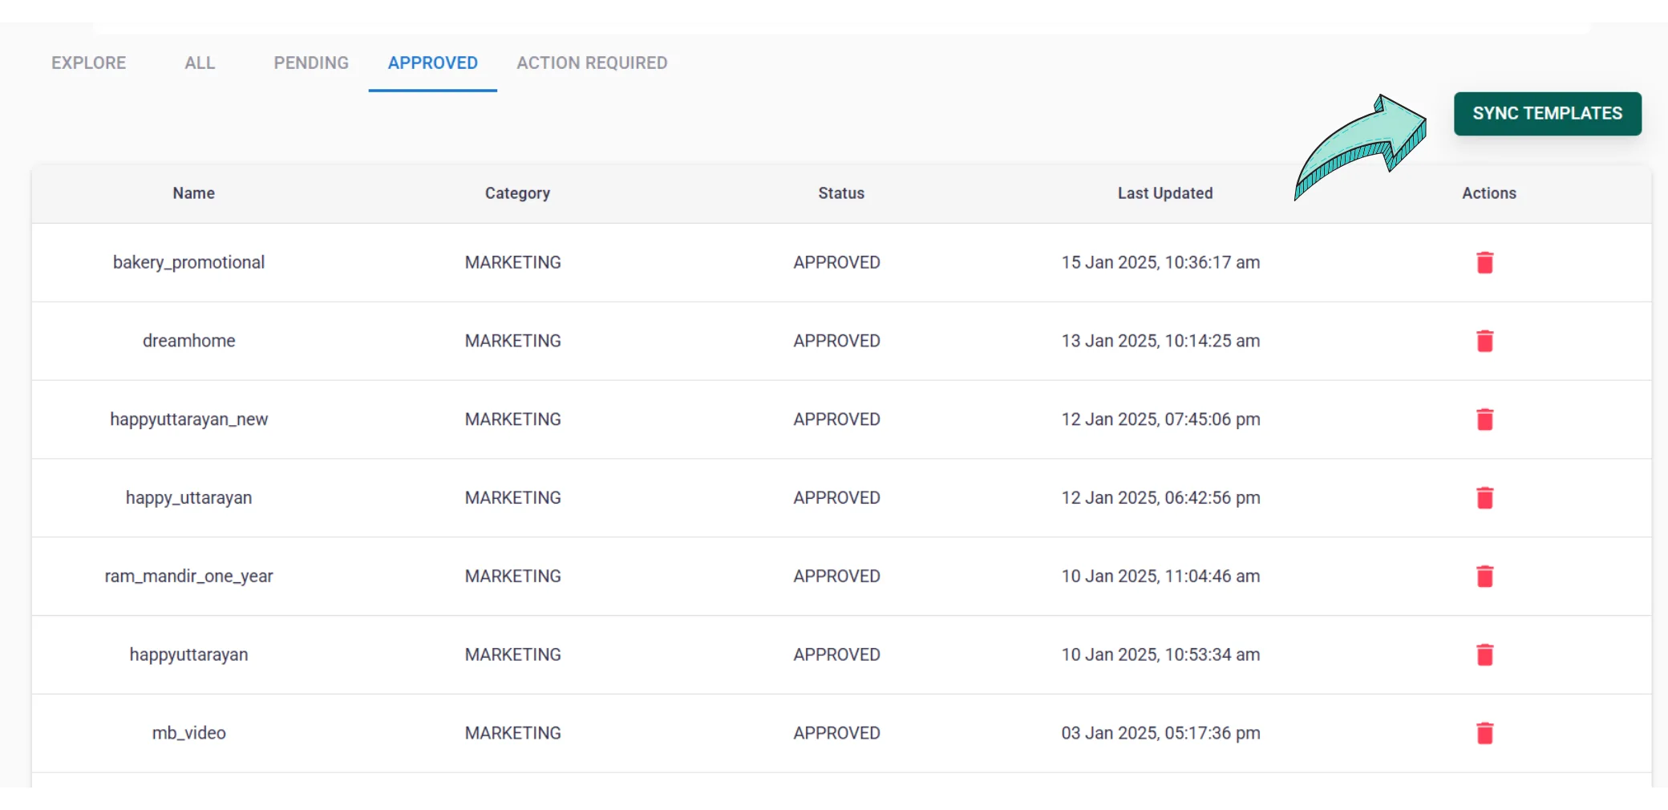Click APPROVED status in ram_mandir_one_year row

pos(837,576)
